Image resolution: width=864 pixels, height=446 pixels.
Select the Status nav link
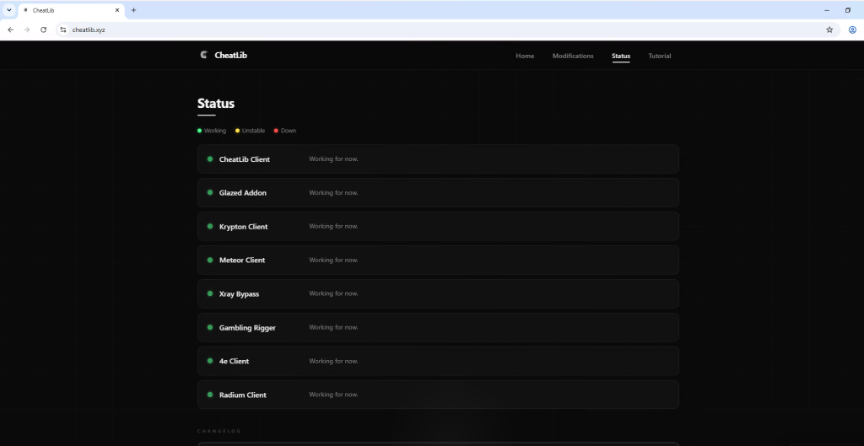tap(621, 56)
